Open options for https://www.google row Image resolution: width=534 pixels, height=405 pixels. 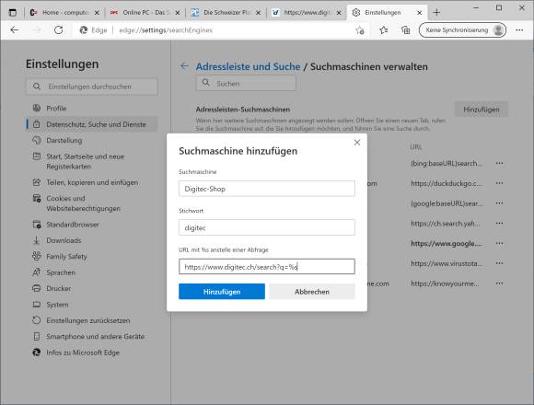click(499, 243)
